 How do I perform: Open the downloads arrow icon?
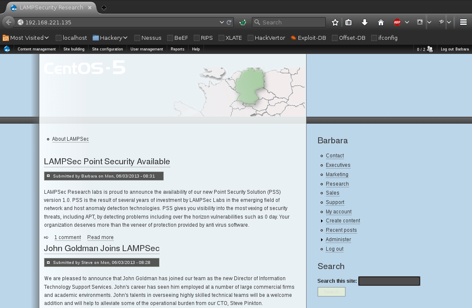(365, 22)
